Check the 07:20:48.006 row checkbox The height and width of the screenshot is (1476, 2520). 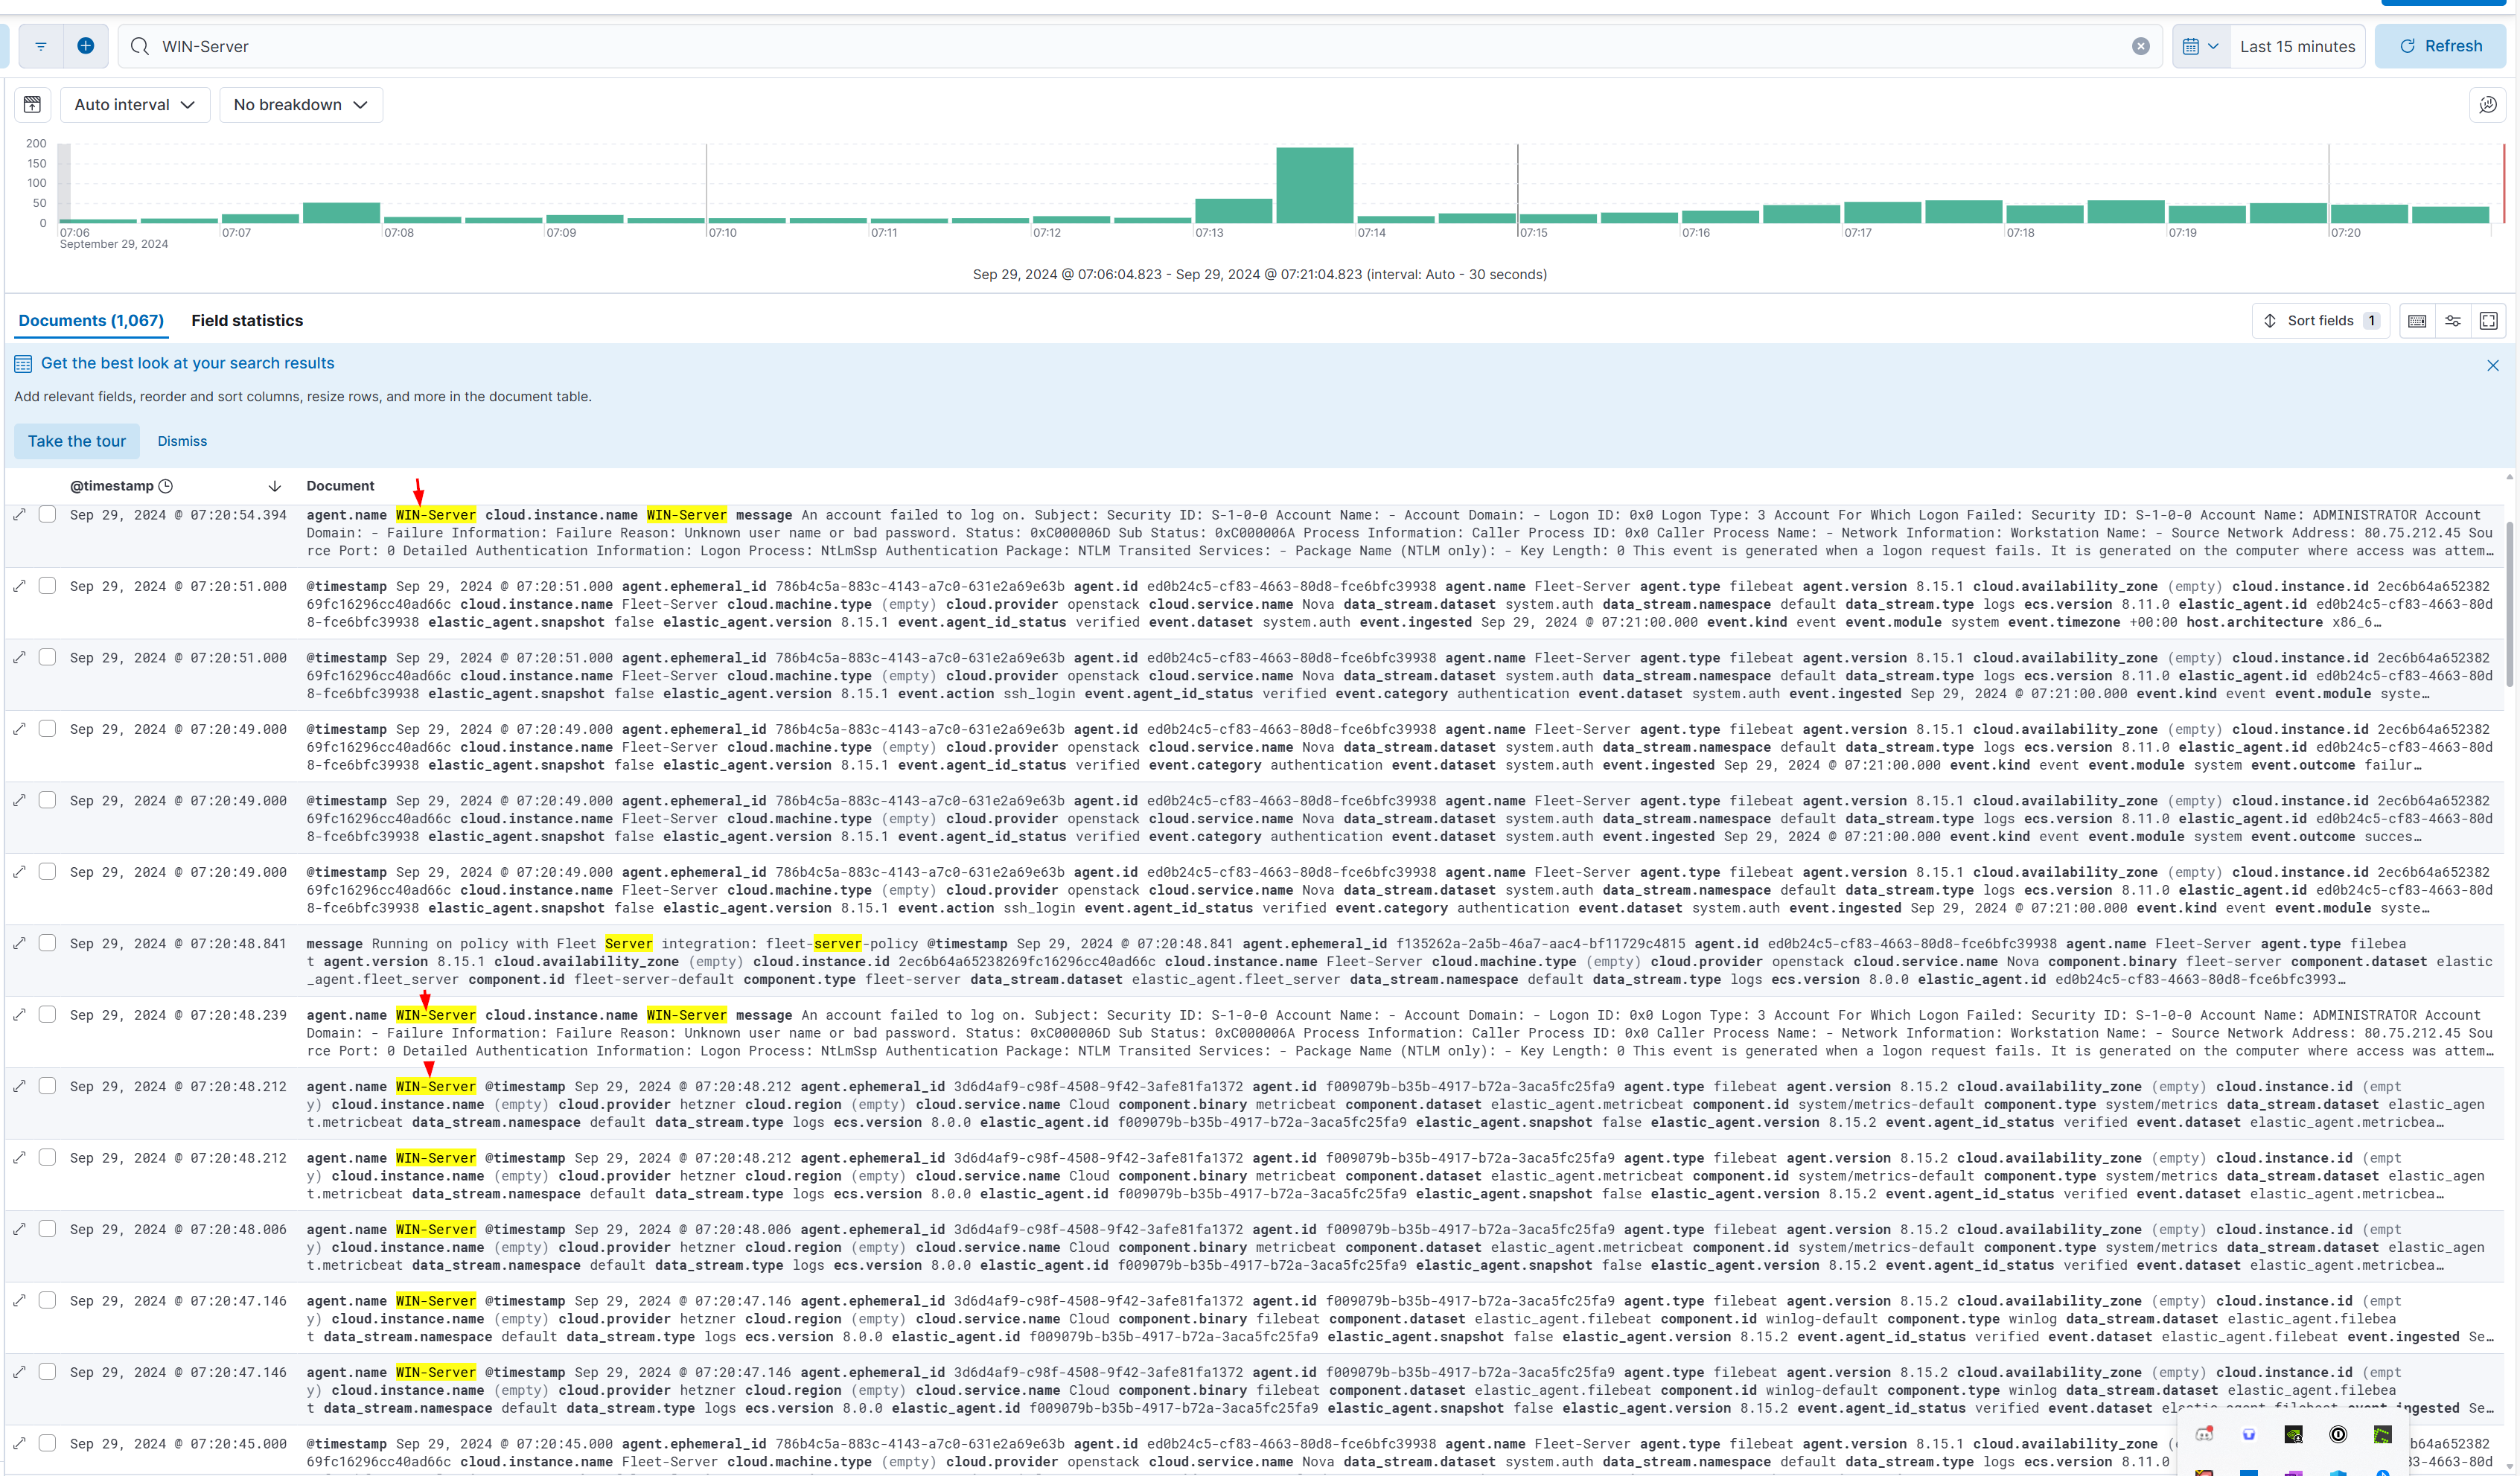point(47,1229)
